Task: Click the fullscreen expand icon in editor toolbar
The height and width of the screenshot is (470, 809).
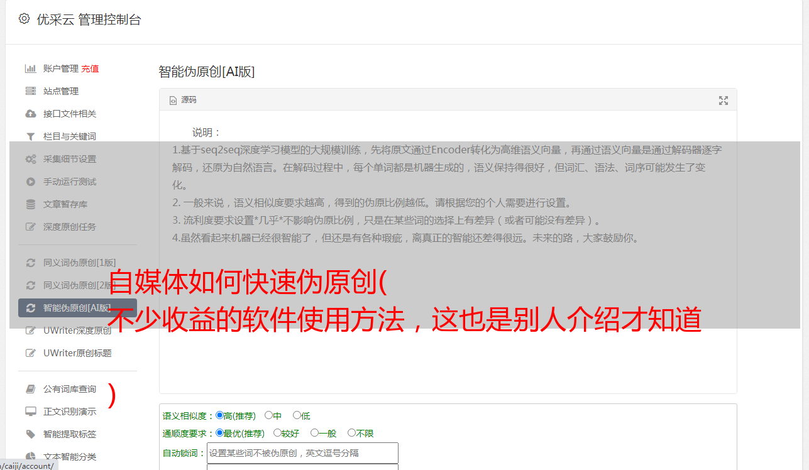Action: [724, 101]
